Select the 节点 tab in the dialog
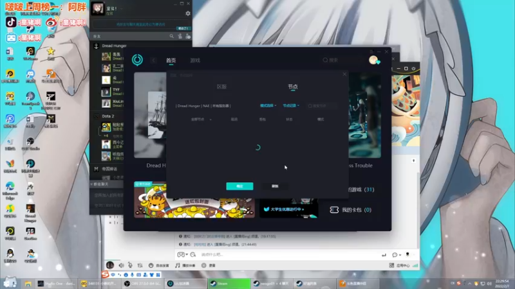The image size is (515, 289). tap(293, 87)
